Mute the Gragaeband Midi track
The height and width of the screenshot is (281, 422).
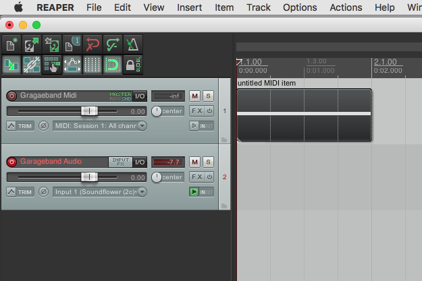coord(194,96)
